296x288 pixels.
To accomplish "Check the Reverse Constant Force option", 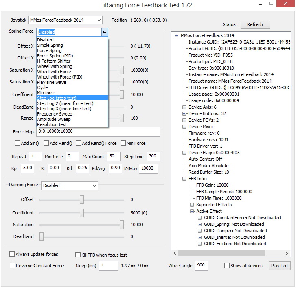I will pos(13,266).
